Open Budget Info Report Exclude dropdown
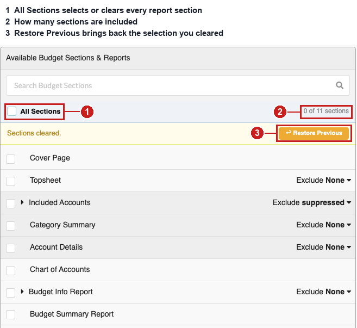This screenshot has height=328, width=357. [323, 292]
